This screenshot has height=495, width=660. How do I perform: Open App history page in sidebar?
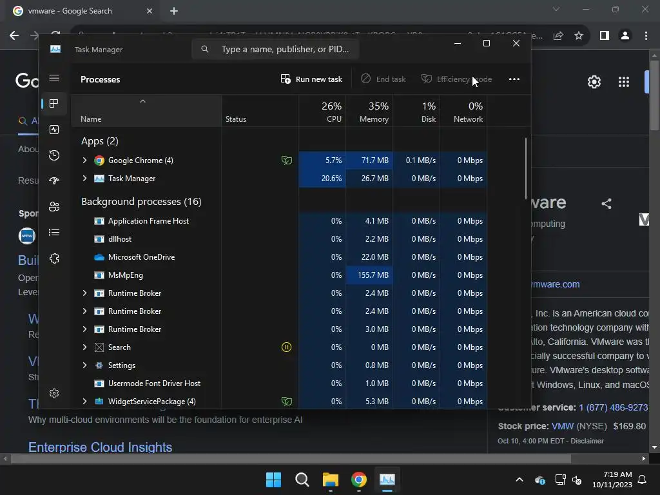point(54,155)
